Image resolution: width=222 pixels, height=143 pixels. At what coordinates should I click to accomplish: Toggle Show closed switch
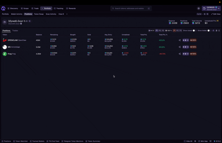click(x=195, y=30)
